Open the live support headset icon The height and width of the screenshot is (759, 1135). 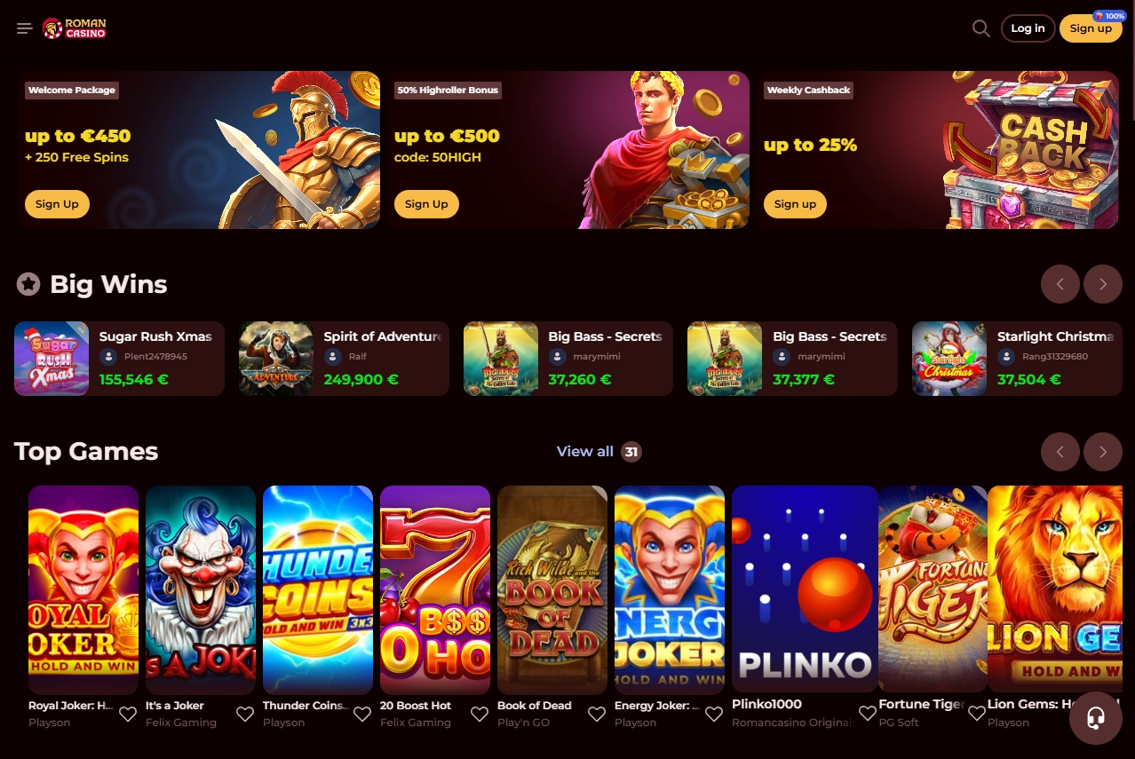tap(1095, 717)
